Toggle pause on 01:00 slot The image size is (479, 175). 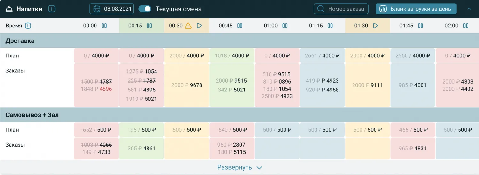(285, 26)
